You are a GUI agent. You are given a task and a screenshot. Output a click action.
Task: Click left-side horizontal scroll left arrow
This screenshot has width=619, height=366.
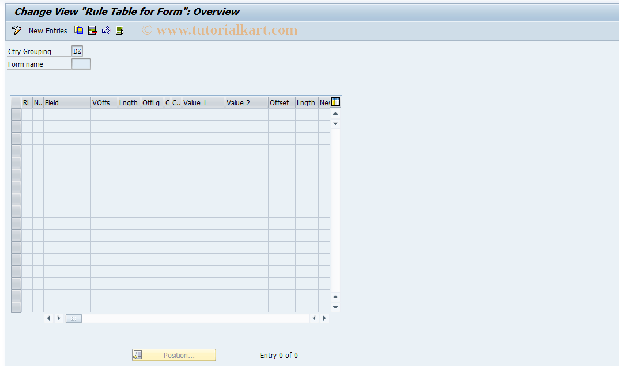click(48, 318)
